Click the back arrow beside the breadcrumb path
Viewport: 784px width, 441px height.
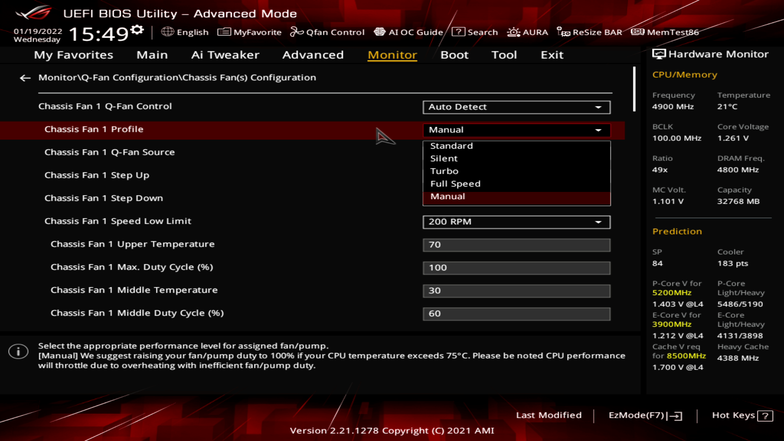coord(25,78)
